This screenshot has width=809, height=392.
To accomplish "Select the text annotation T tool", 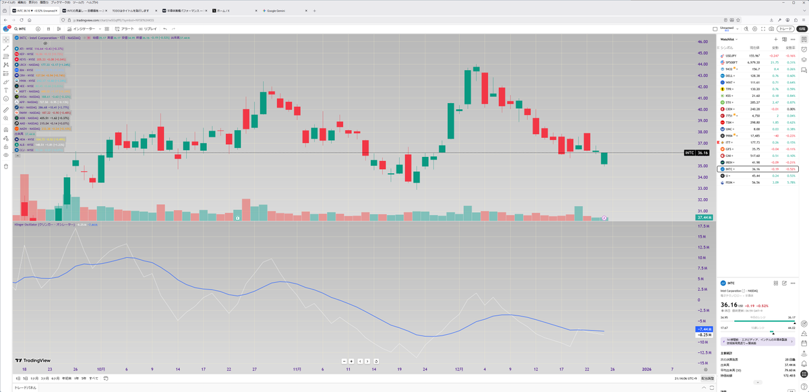I will [x=6, y=89].
